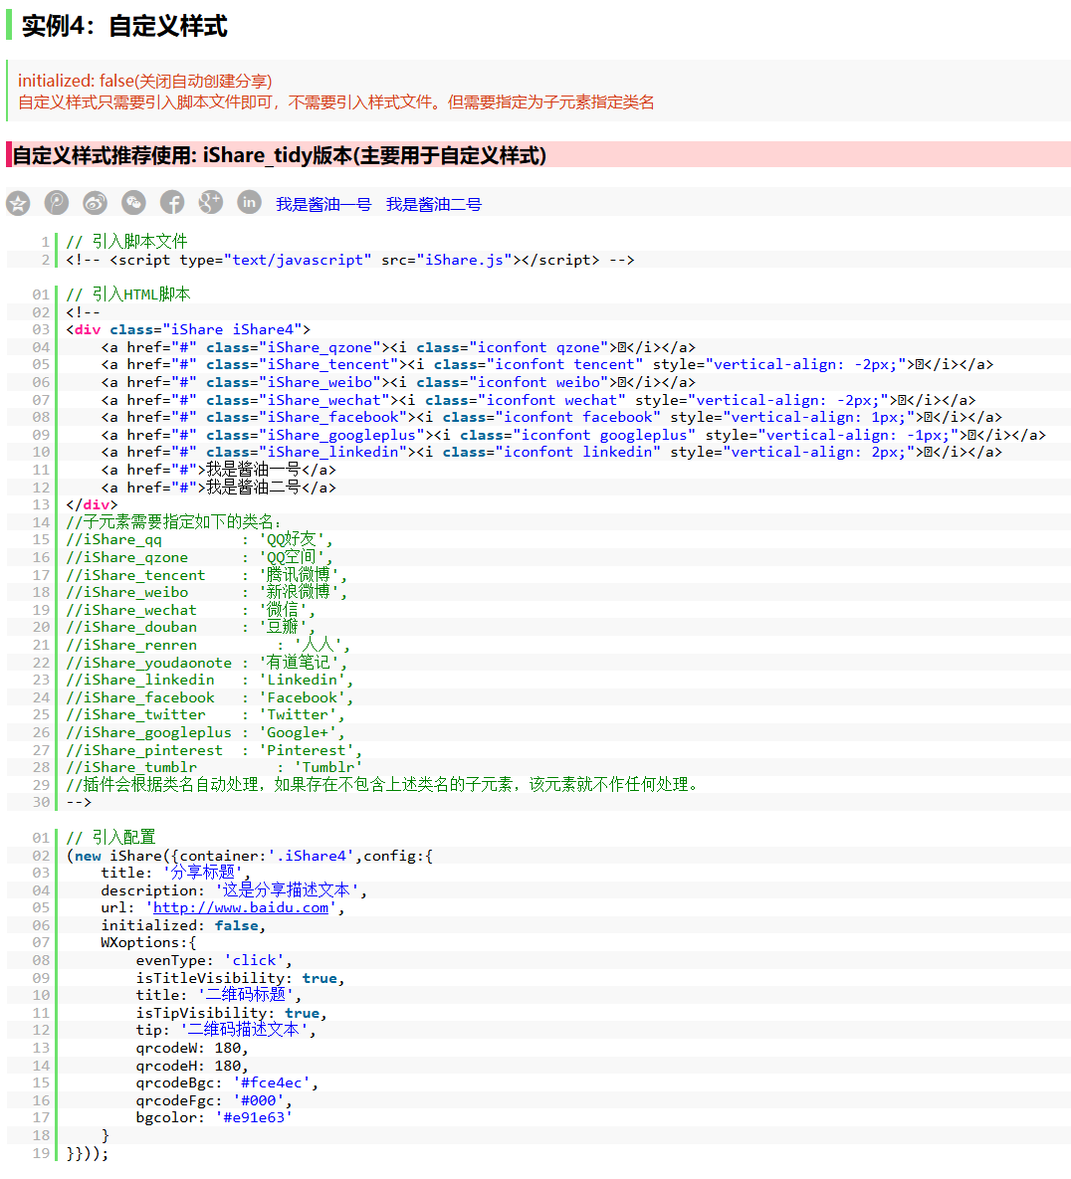Open the blue 我是酱油一号 link beside icons

(x=323, y=205)
